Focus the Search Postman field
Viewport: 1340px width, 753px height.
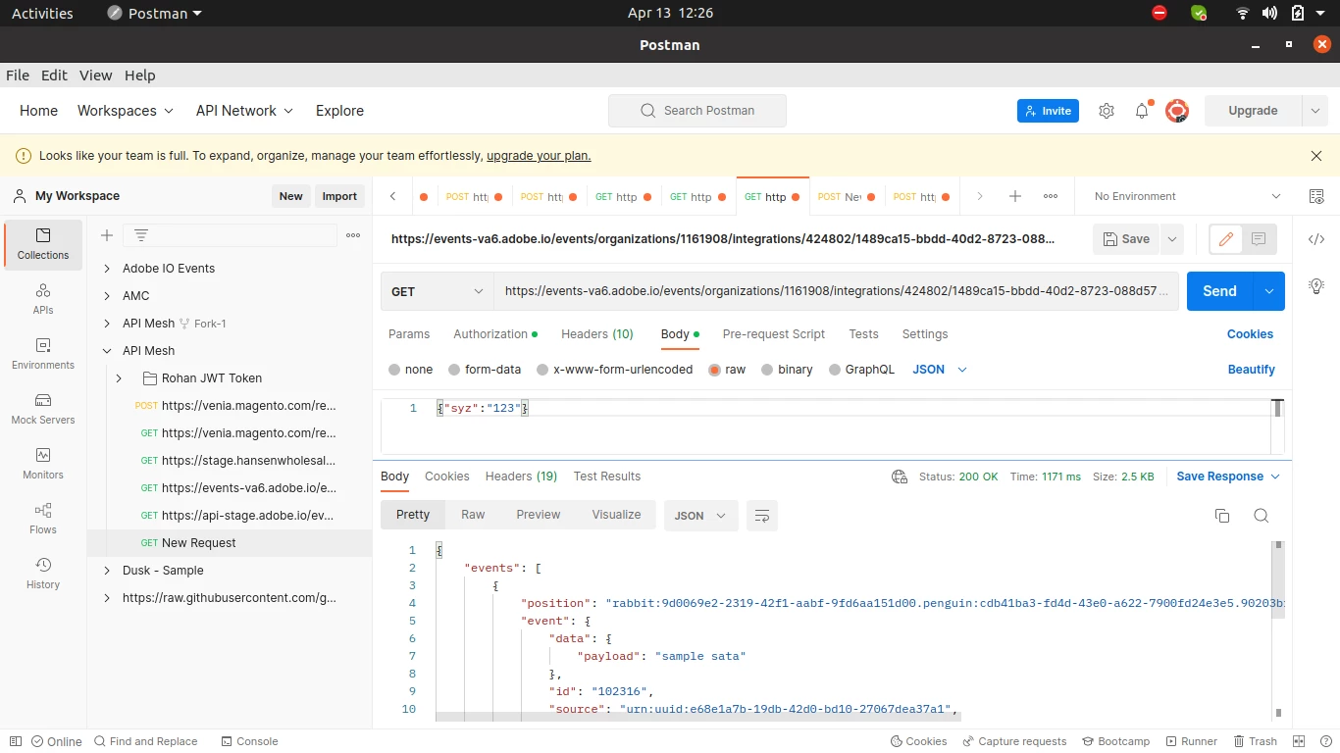click(x=697, y=111)
